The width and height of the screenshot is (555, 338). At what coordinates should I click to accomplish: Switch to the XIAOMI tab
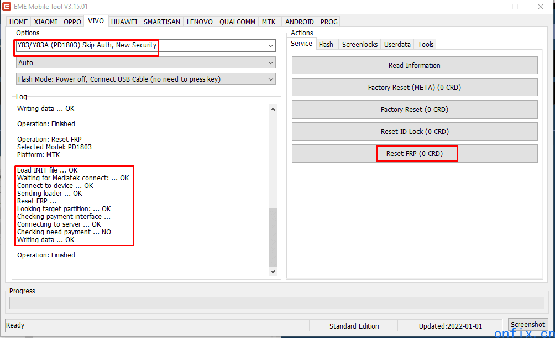coord(45,22)
